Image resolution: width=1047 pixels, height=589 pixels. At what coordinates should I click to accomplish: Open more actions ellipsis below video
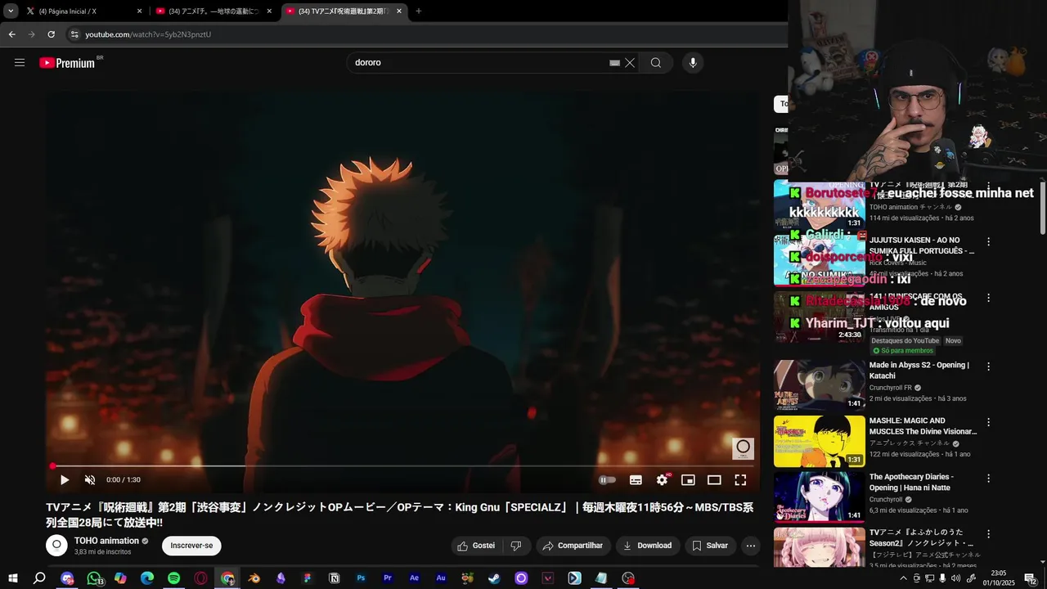(750, 546)
